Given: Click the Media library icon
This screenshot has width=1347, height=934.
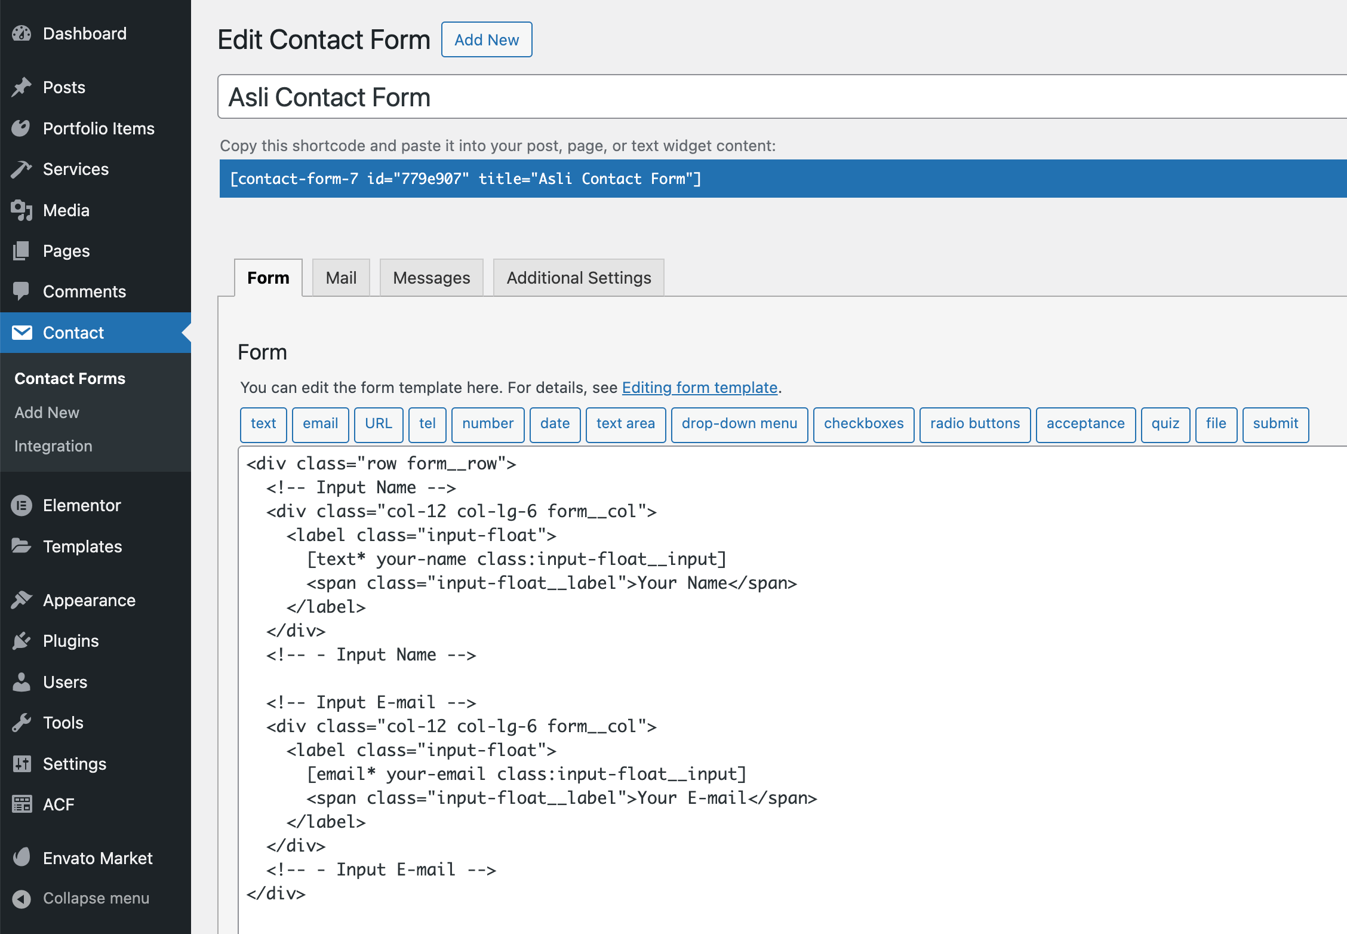Looking at the screenshot, I should pos(21,210).
